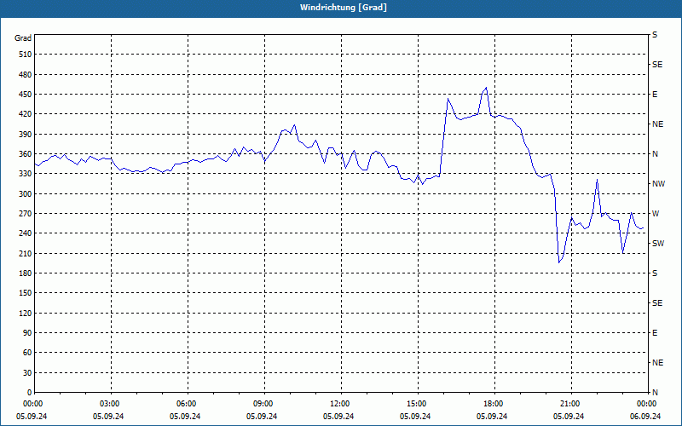The image size is (682, 426).
Task: Click the 30 y-axis value
Action: (x=27, y=372)
